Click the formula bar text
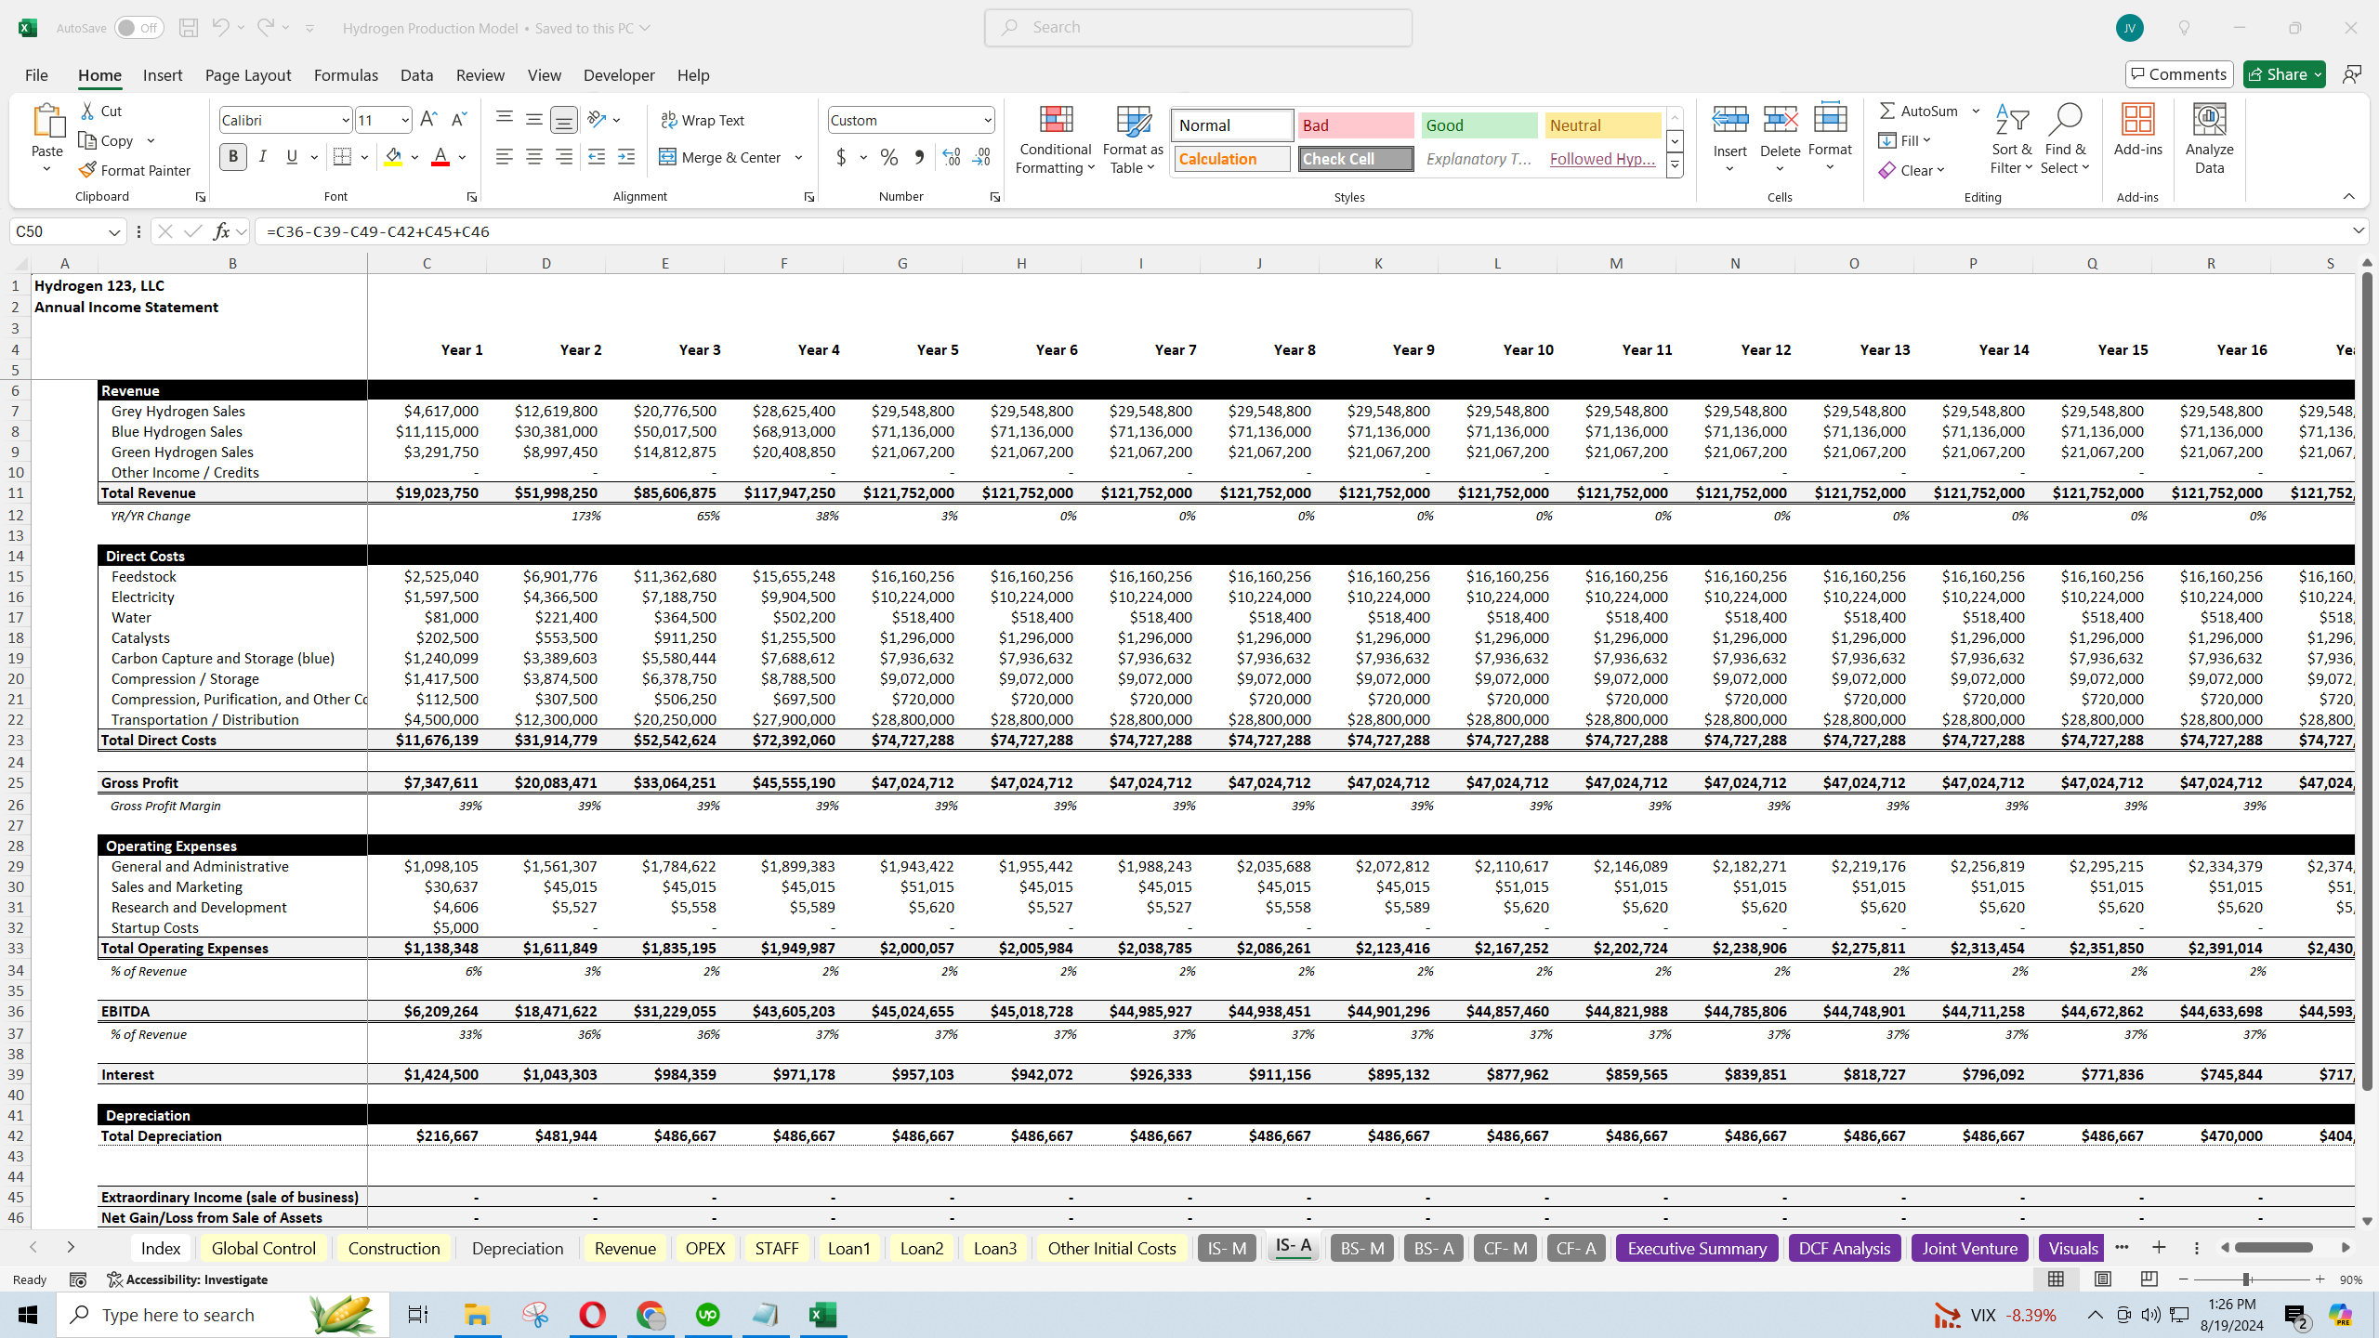 (x=377, y=231)
